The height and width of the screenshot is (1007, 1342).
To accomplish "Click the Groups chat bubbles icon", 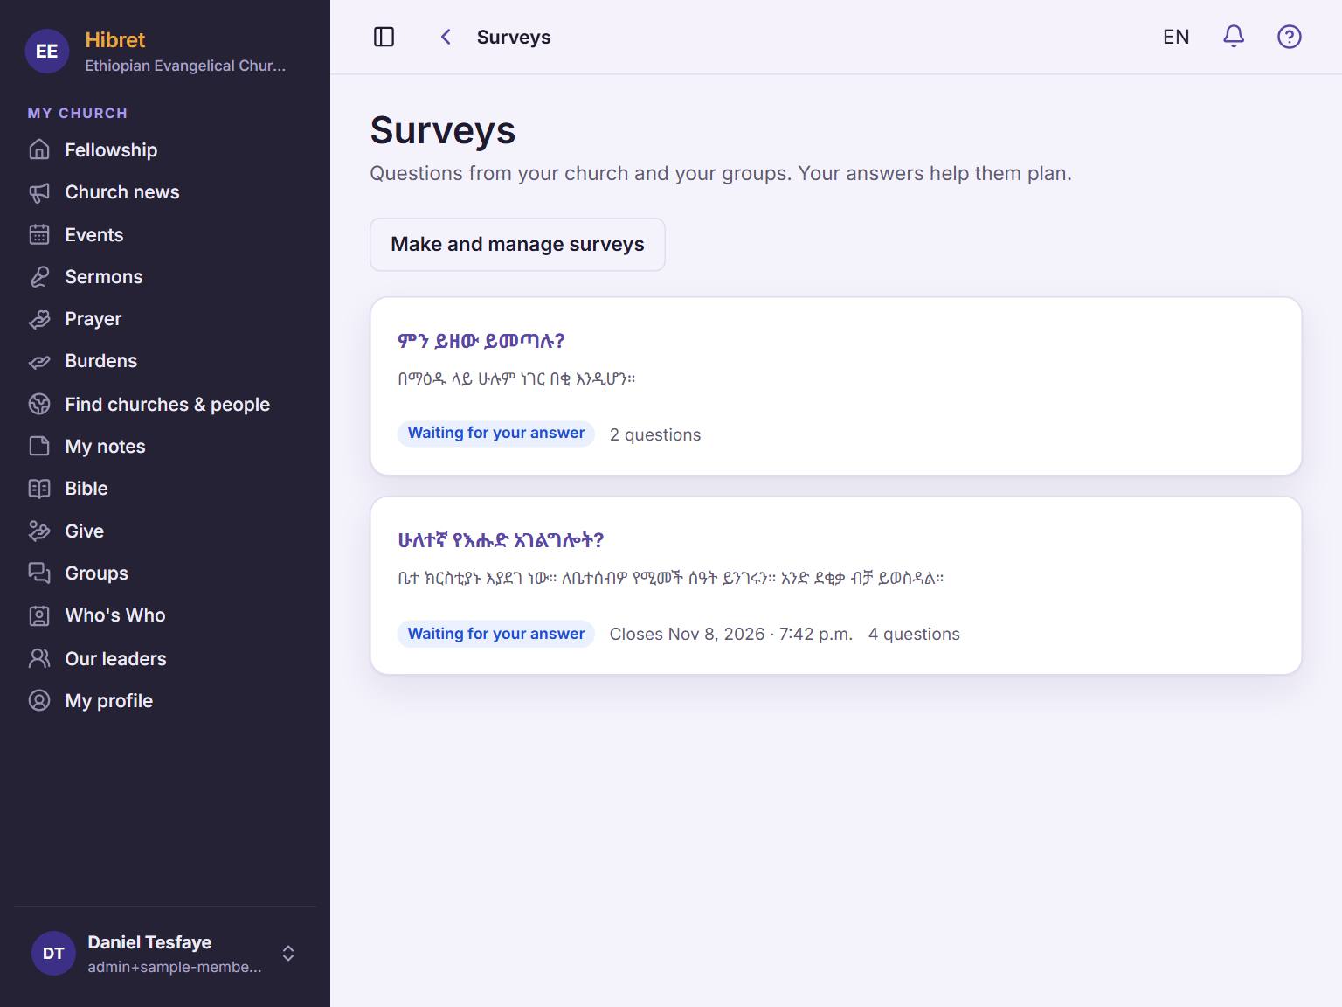I will 39,573.
